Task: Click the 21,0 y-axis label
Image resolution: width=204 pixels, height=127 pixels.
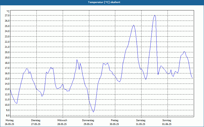Action: click(7, 47)
